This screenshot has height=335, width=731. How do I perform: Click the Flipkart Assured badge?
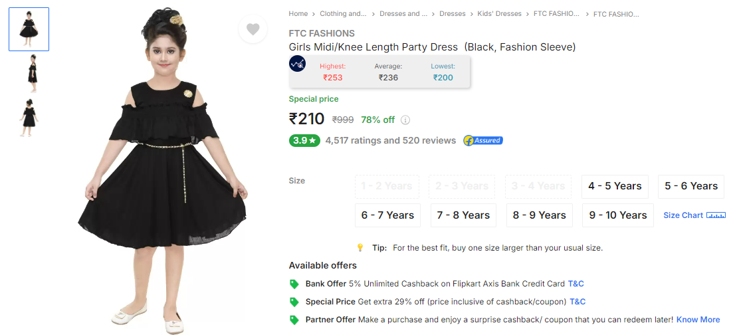[x=483, y=140]
